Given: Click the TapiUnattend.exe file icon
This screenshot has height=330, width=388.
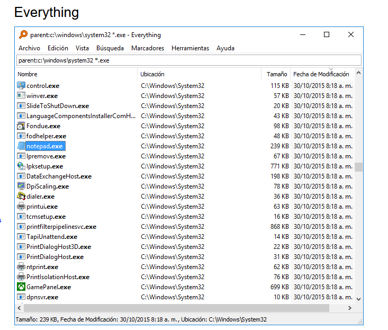Looking at the screenshot, I should (21, 237).
